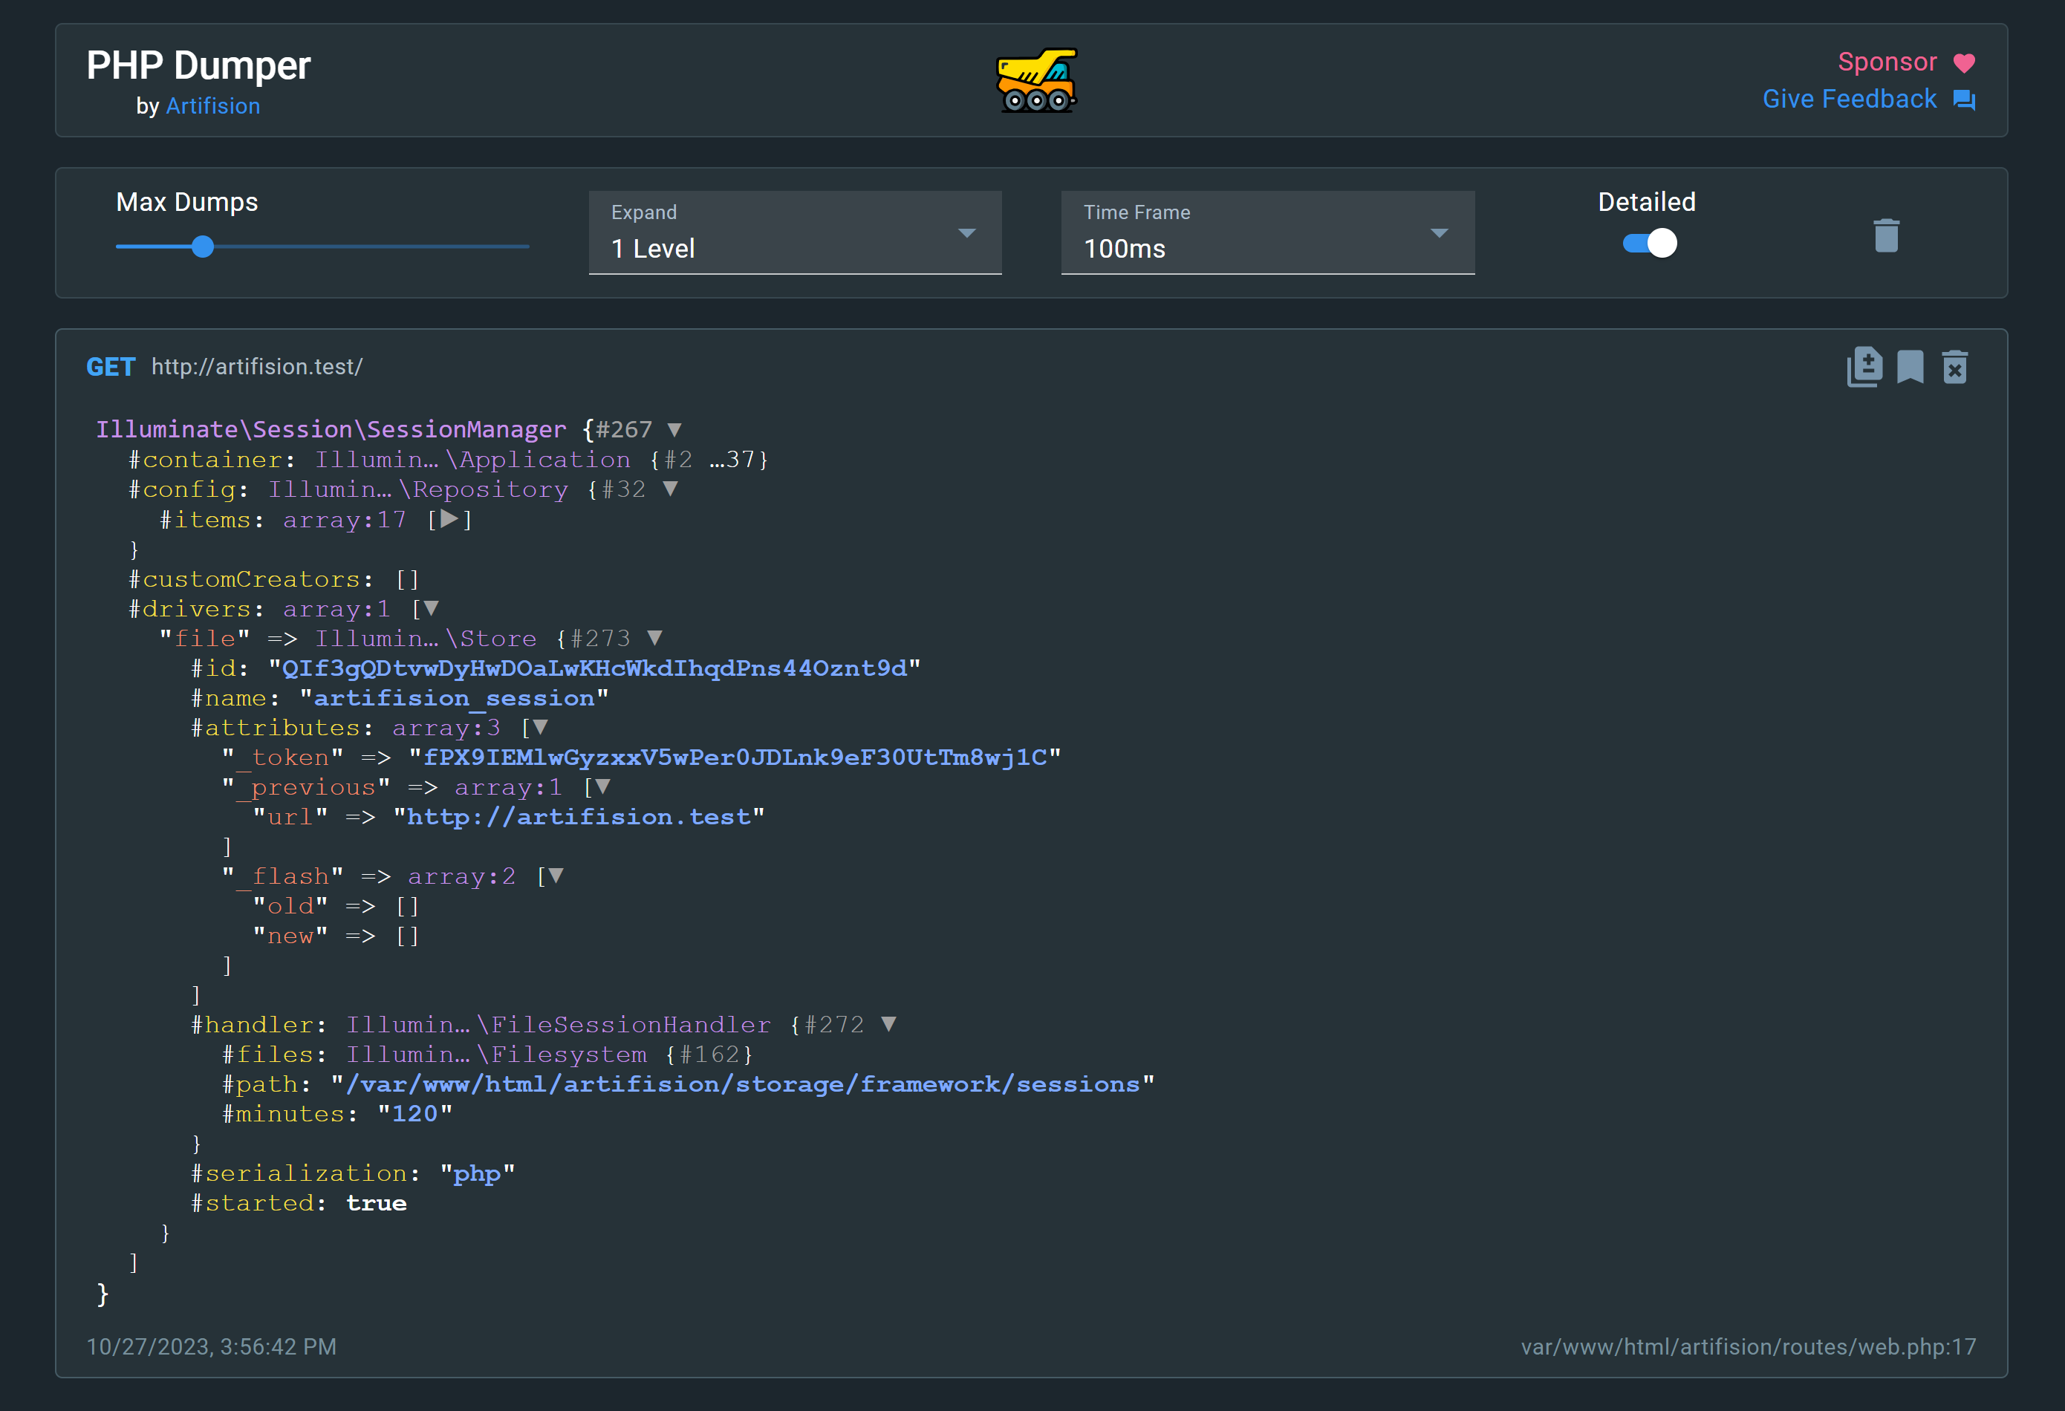Open feedback via the chat bubble icon
Viewport: 2065px width, 1411px height.
tap(1965, 100)
